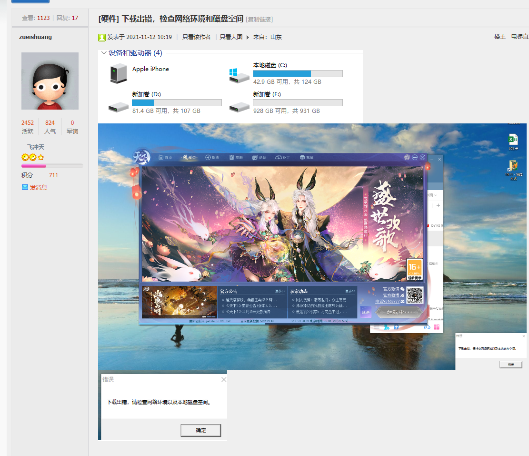Open the 首页 tab in the launcher
The width and height of the screenshot is (529, 456).
[x=165, y=157]
